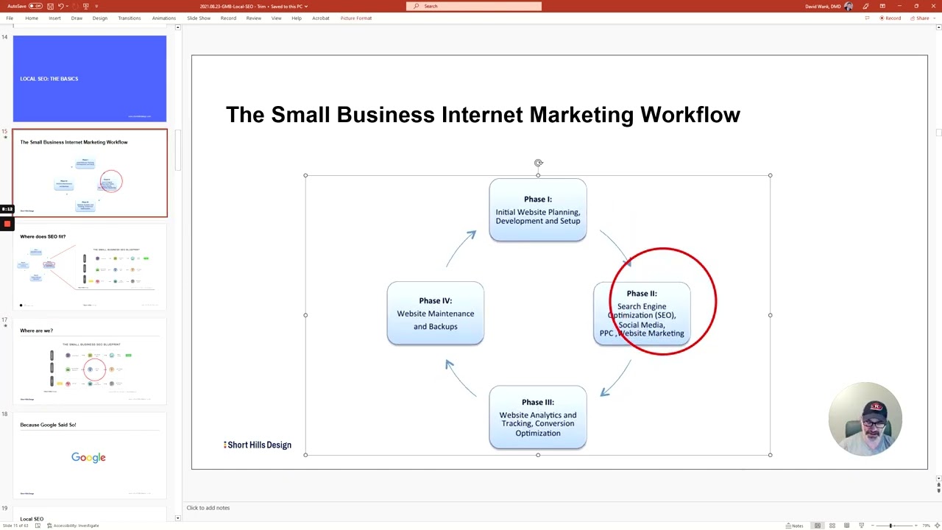The width and height of the screenshot is (942, 530).
Task: Open Ribbon Display Options icon
Action: 882,6
